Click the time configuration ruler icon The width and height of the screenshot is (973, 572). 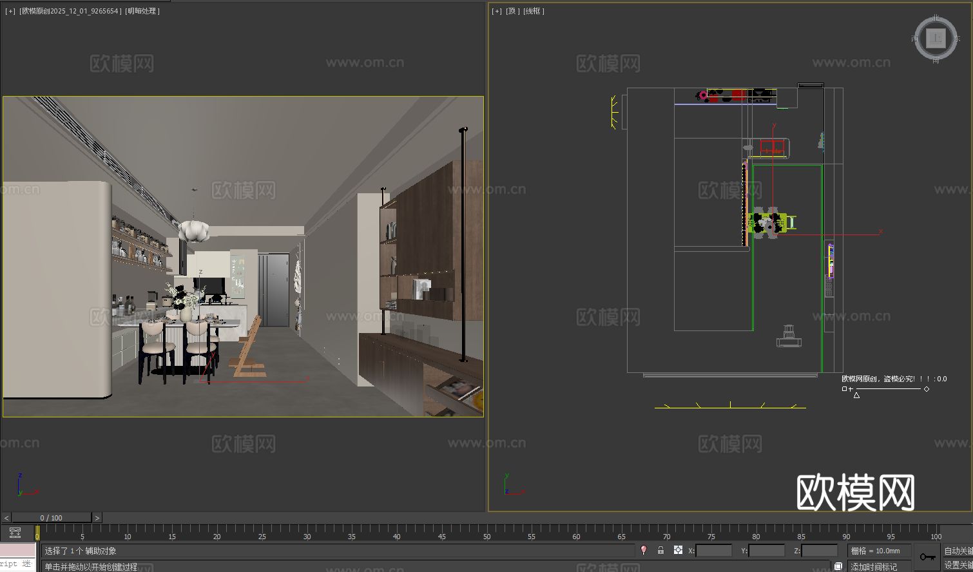pos(15,533)
